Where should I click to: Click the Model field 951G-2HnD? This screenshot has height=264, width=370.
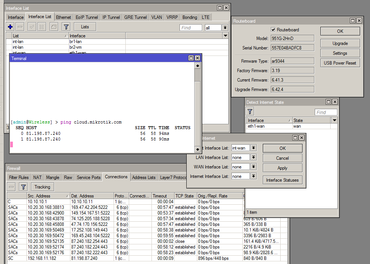[x=292, y=39]
